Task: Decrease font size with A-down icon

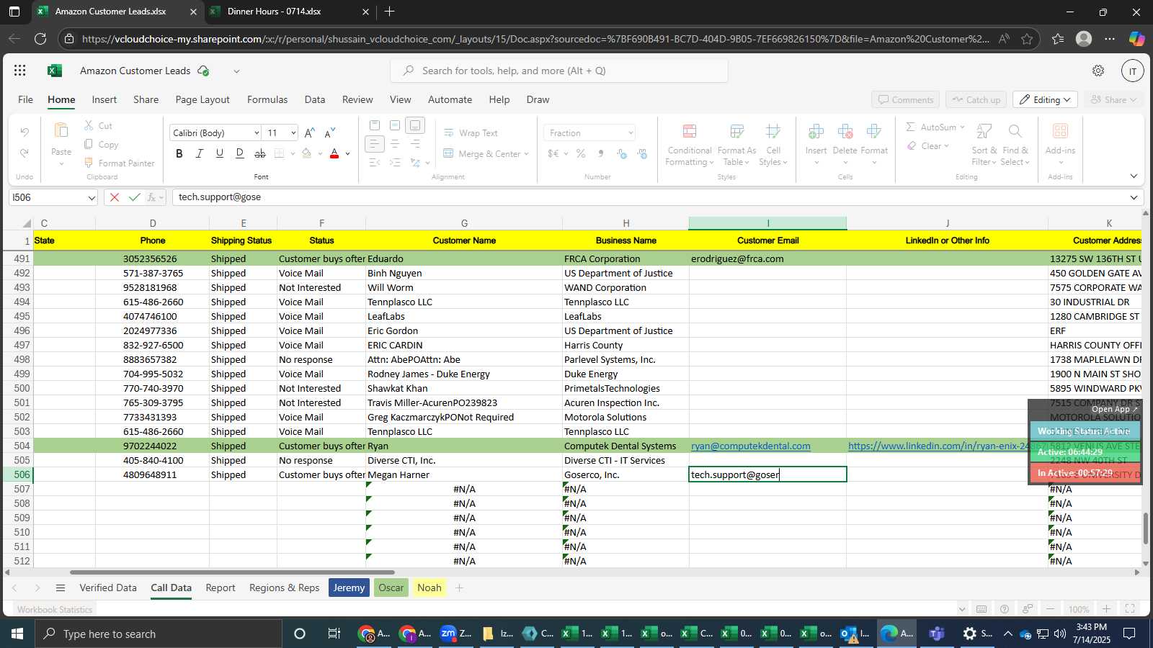Action: 330,133
